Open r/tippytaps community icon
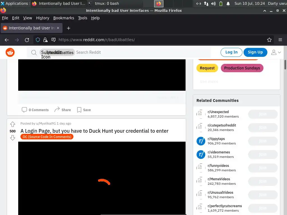 pyautogui.click(x=201, y=141)
